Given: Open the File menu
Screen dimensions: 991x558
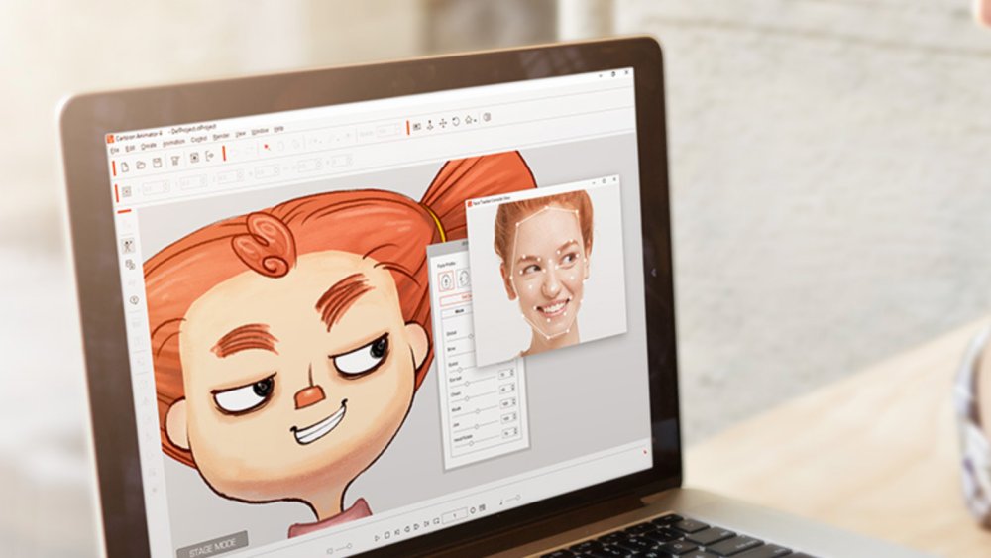Looking at the screenshot, I should (114, 150).
